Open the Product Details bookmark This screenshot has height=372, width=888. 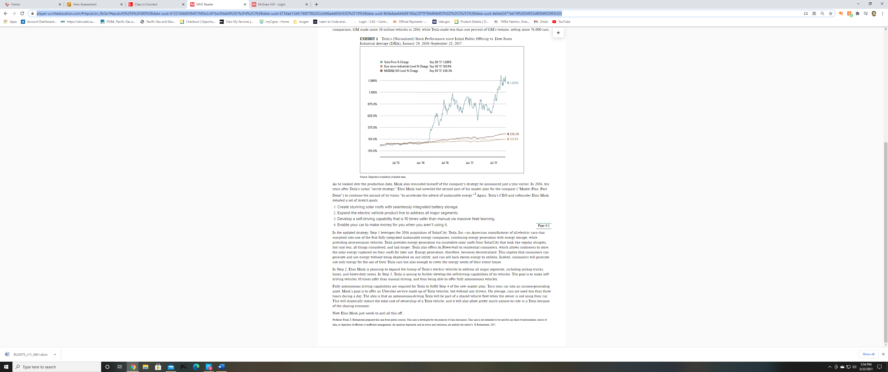(471, 22)
